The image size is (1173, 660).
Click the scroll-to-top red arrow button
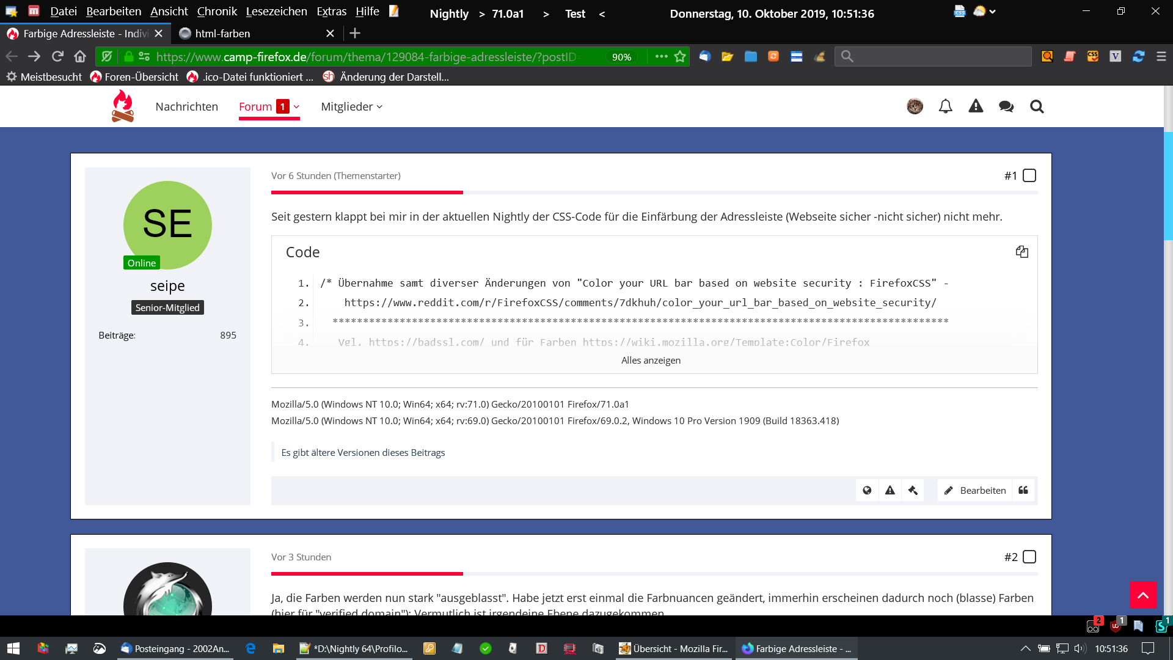(1142, 595)
